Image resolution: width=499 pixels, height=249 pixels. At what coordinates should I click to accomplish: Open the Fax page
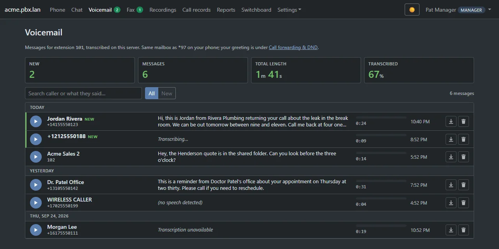[x=135, y=10]
